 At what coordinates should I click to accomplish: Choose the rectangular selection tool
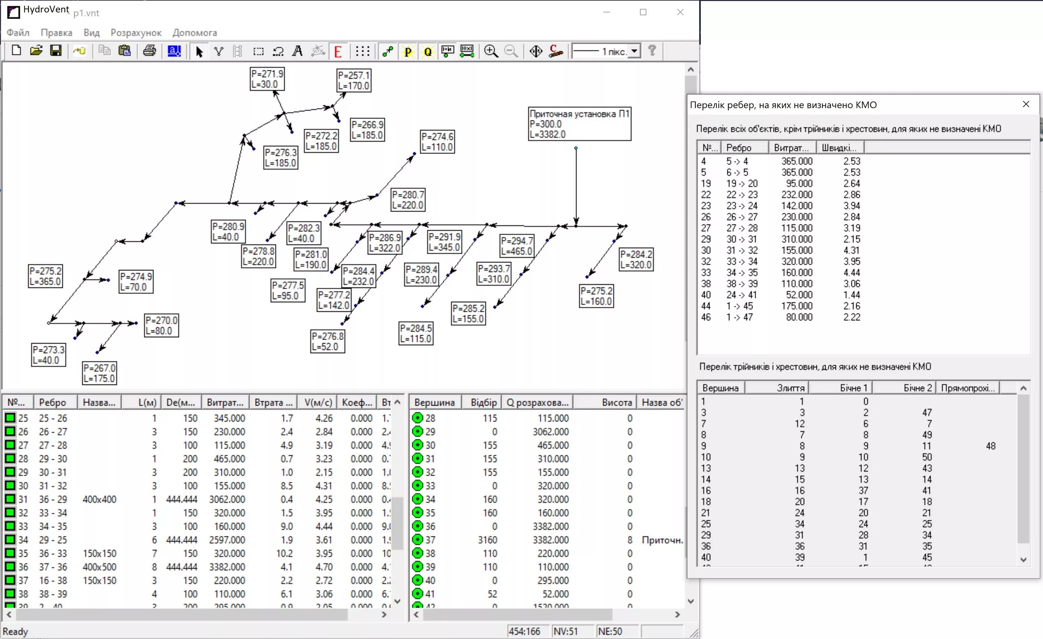pyautogui.click(x=258, y=52)
